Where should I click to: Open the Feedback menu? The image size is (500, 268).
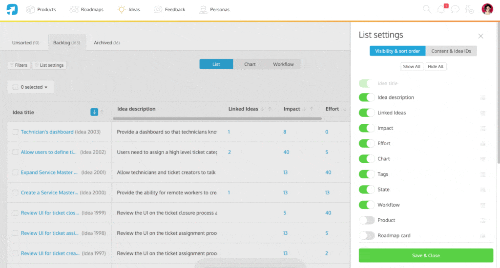pyautogui.click(x=169, y=10)
